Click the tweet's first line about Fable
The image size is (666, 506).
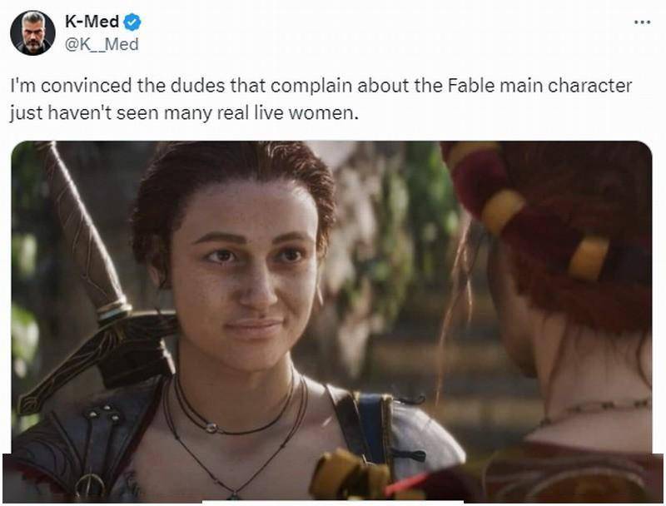pos(321,86)
